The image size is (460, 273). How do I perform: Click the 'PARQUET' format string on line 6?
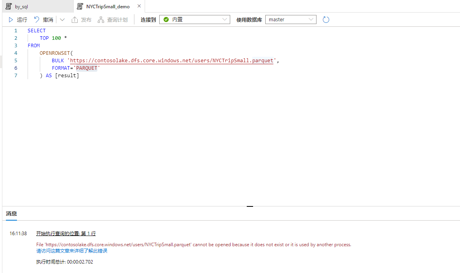click(87, 68)
